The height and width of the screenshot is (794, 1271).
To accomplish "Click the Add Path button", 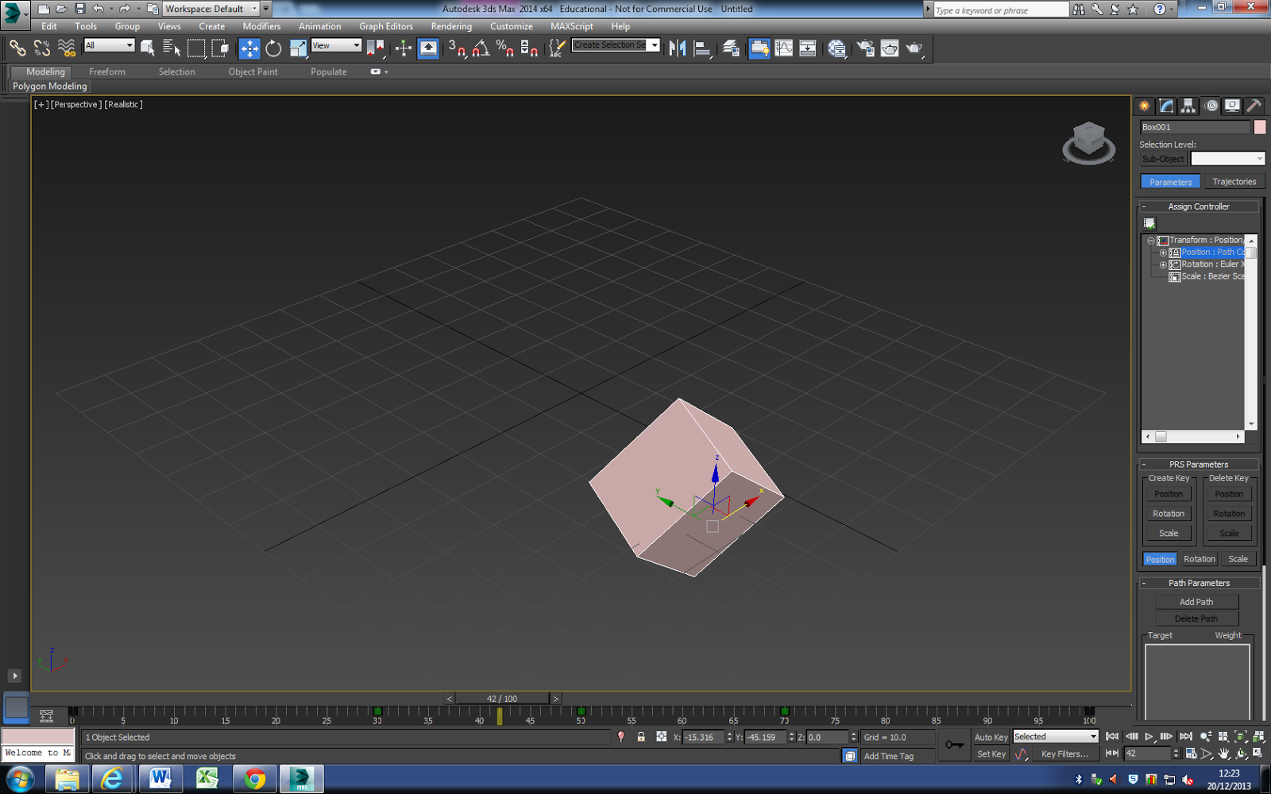I will (x=1196, y=601).
